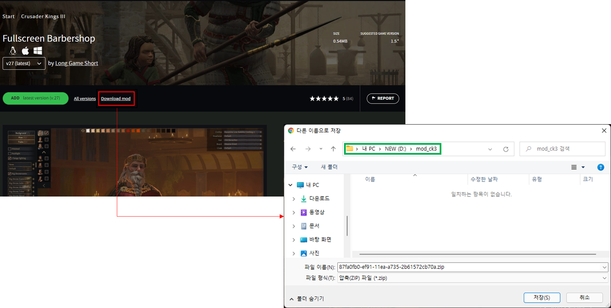Go forward in the save dialog
Image resolution: width=611 pixels, height=308 pixels.
coord(308,149)
